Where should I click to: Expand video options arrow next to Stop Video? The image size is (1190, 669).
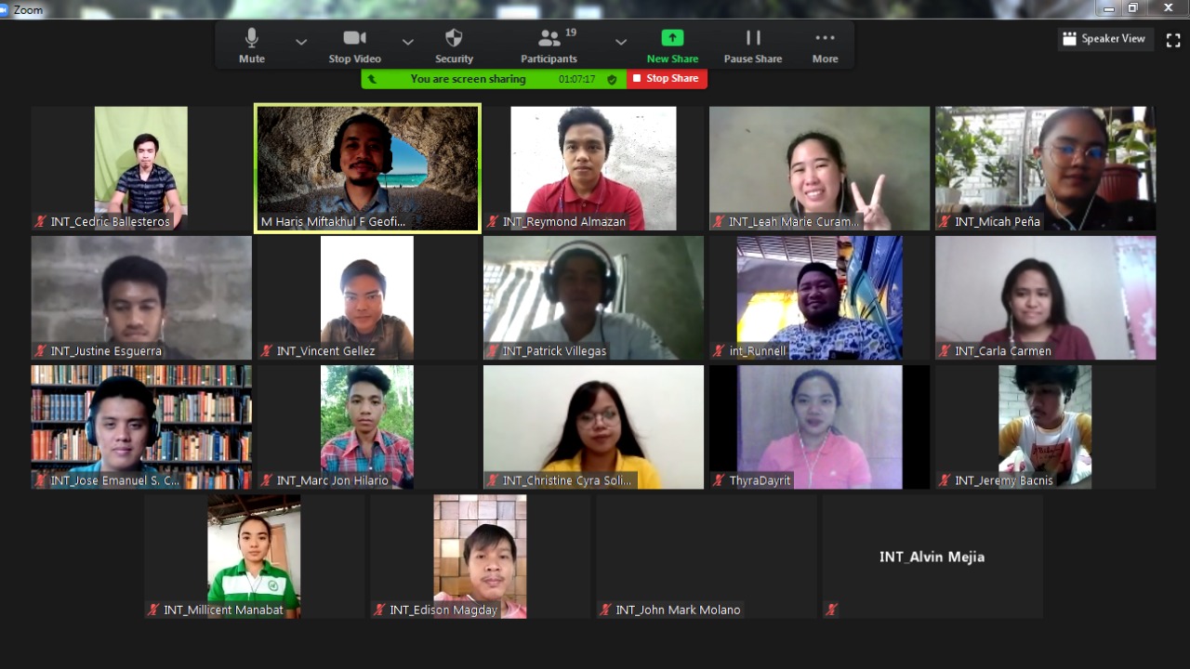[407, 42]
